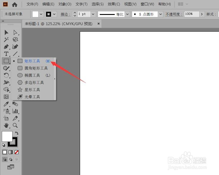Open 视图(V) menu
The width and height of the screenshot is (219, 175).
pos(130,4)
